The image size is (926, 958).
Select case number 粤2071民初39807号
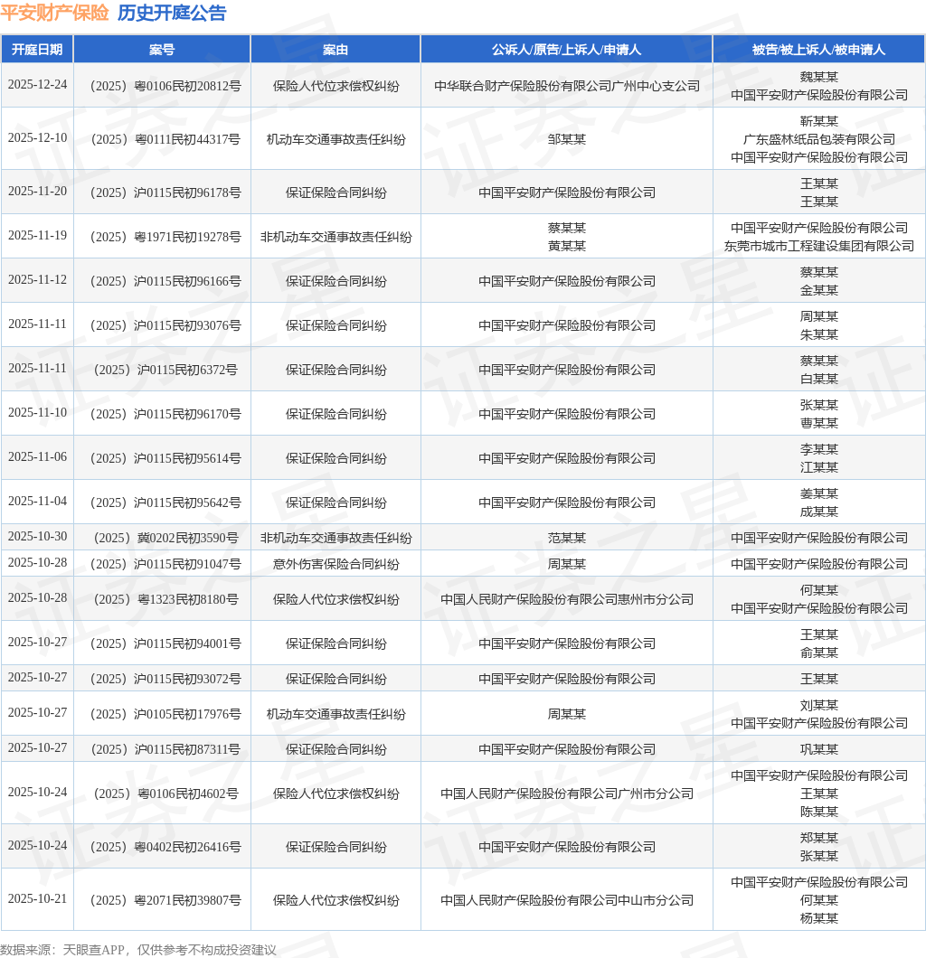coord(165,900)
